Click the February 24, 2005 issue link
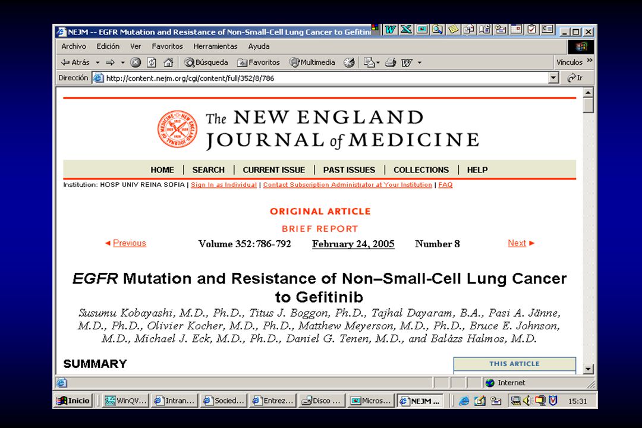Image resolution: width=642 pixels, height=428 pixels. (x=353, y=244)
